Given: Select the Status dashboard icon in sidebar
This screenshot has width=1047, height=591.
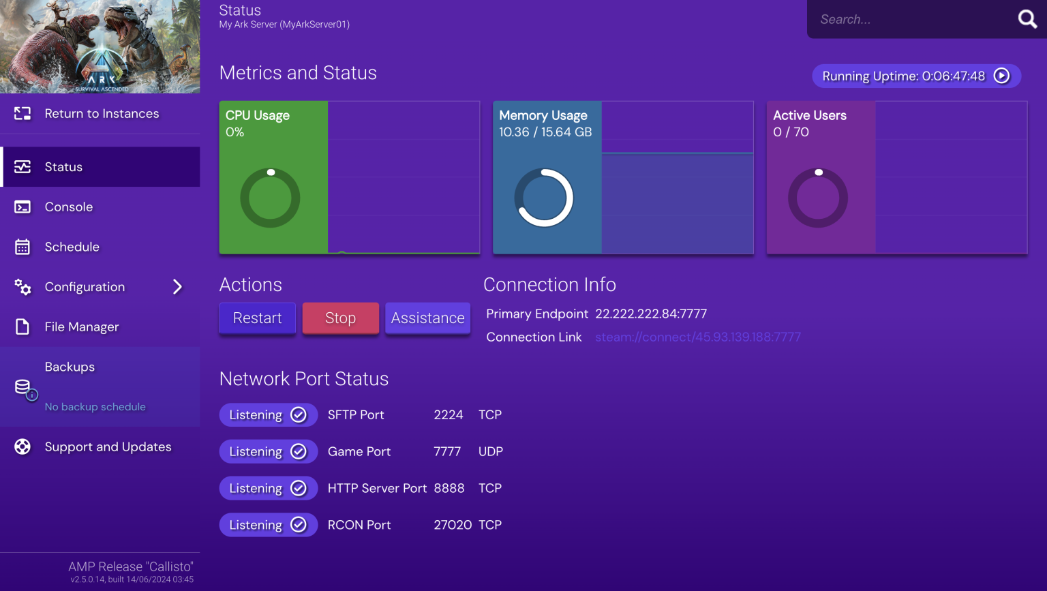Looking at the screenshot, I should click(x=23, y=166).
